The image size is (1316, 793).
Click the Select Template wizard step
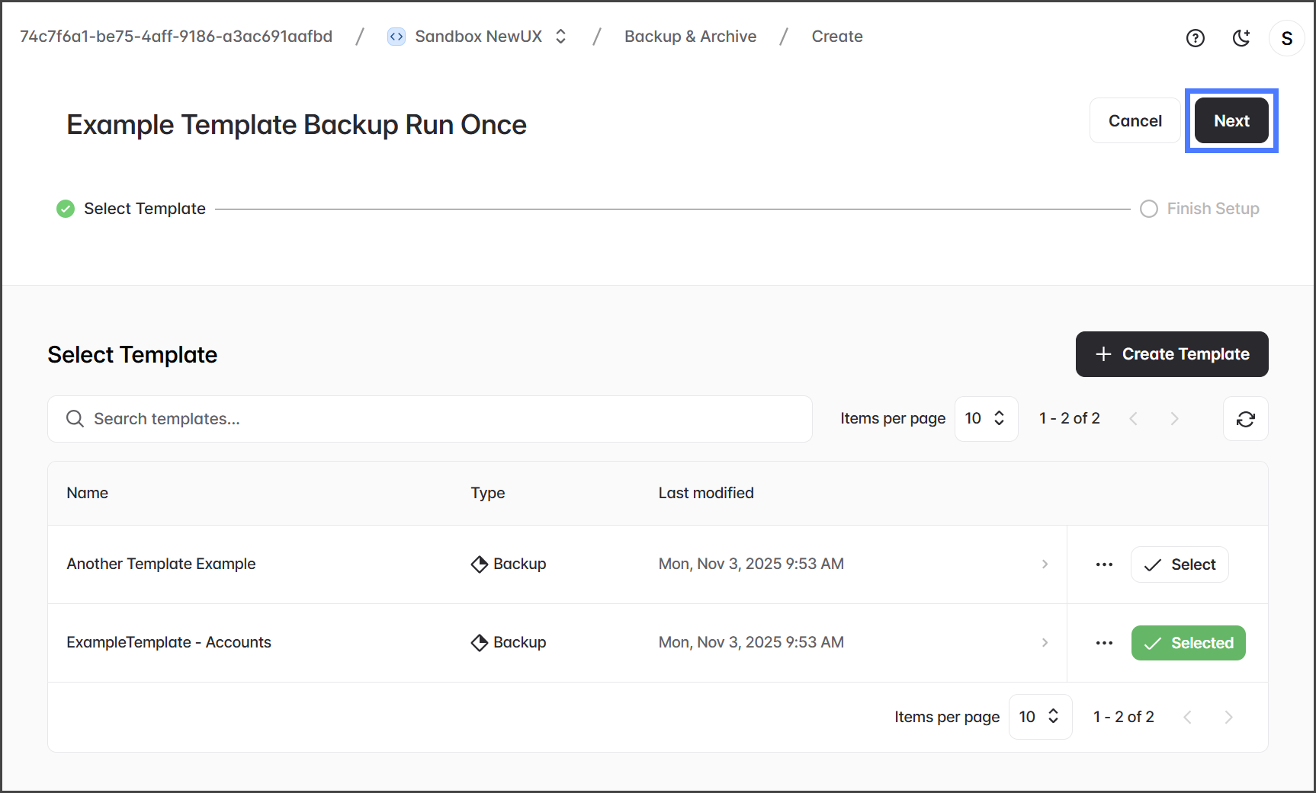click(x=144, y=209)
